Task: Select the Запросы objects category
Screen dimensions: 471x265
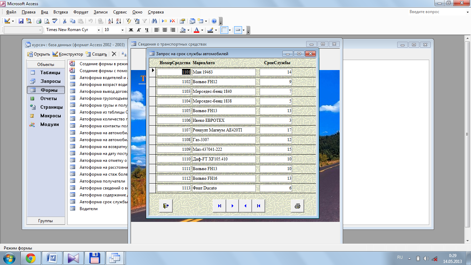Action: 46,81
